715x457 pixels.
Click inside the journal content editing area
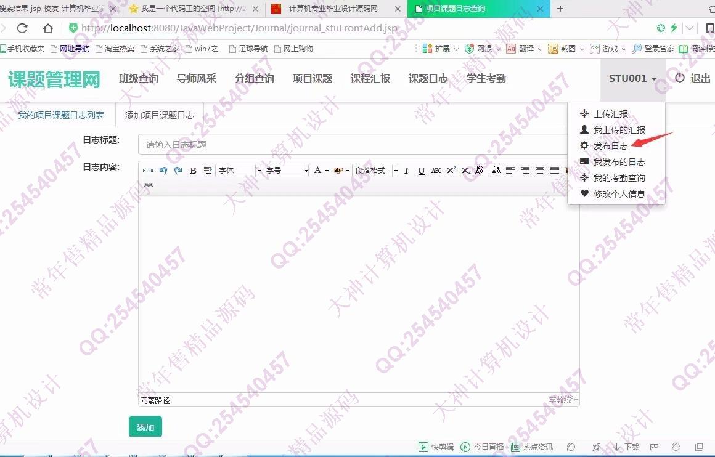pyautogui.click(x=359, y=294)
